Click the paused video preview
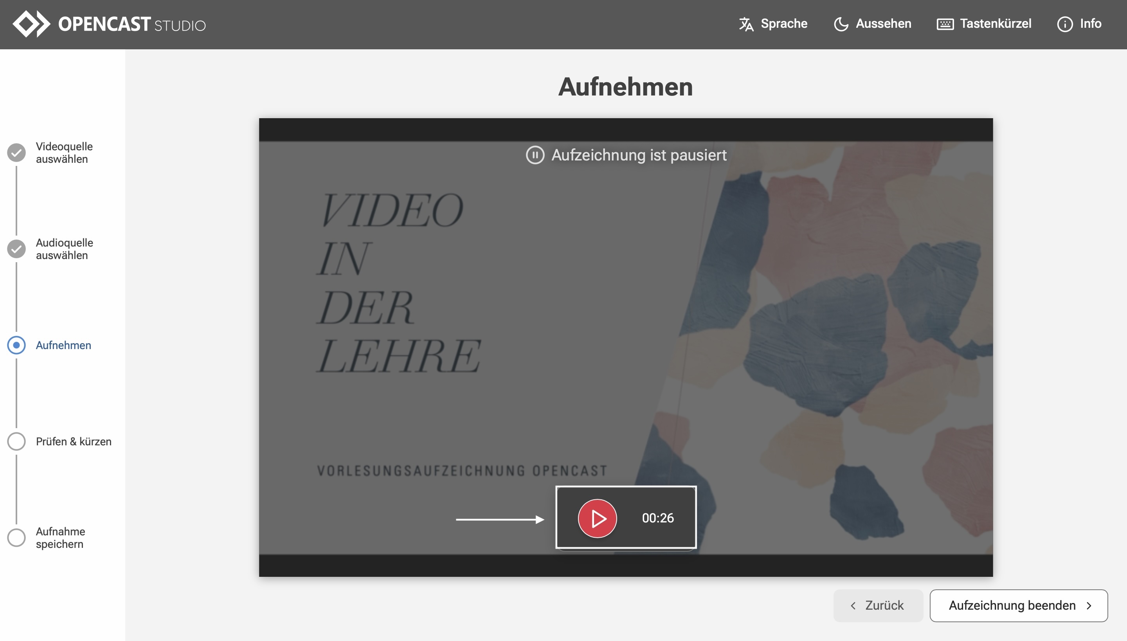Viewport: 1127px width, 641px height. pos(626,347)
